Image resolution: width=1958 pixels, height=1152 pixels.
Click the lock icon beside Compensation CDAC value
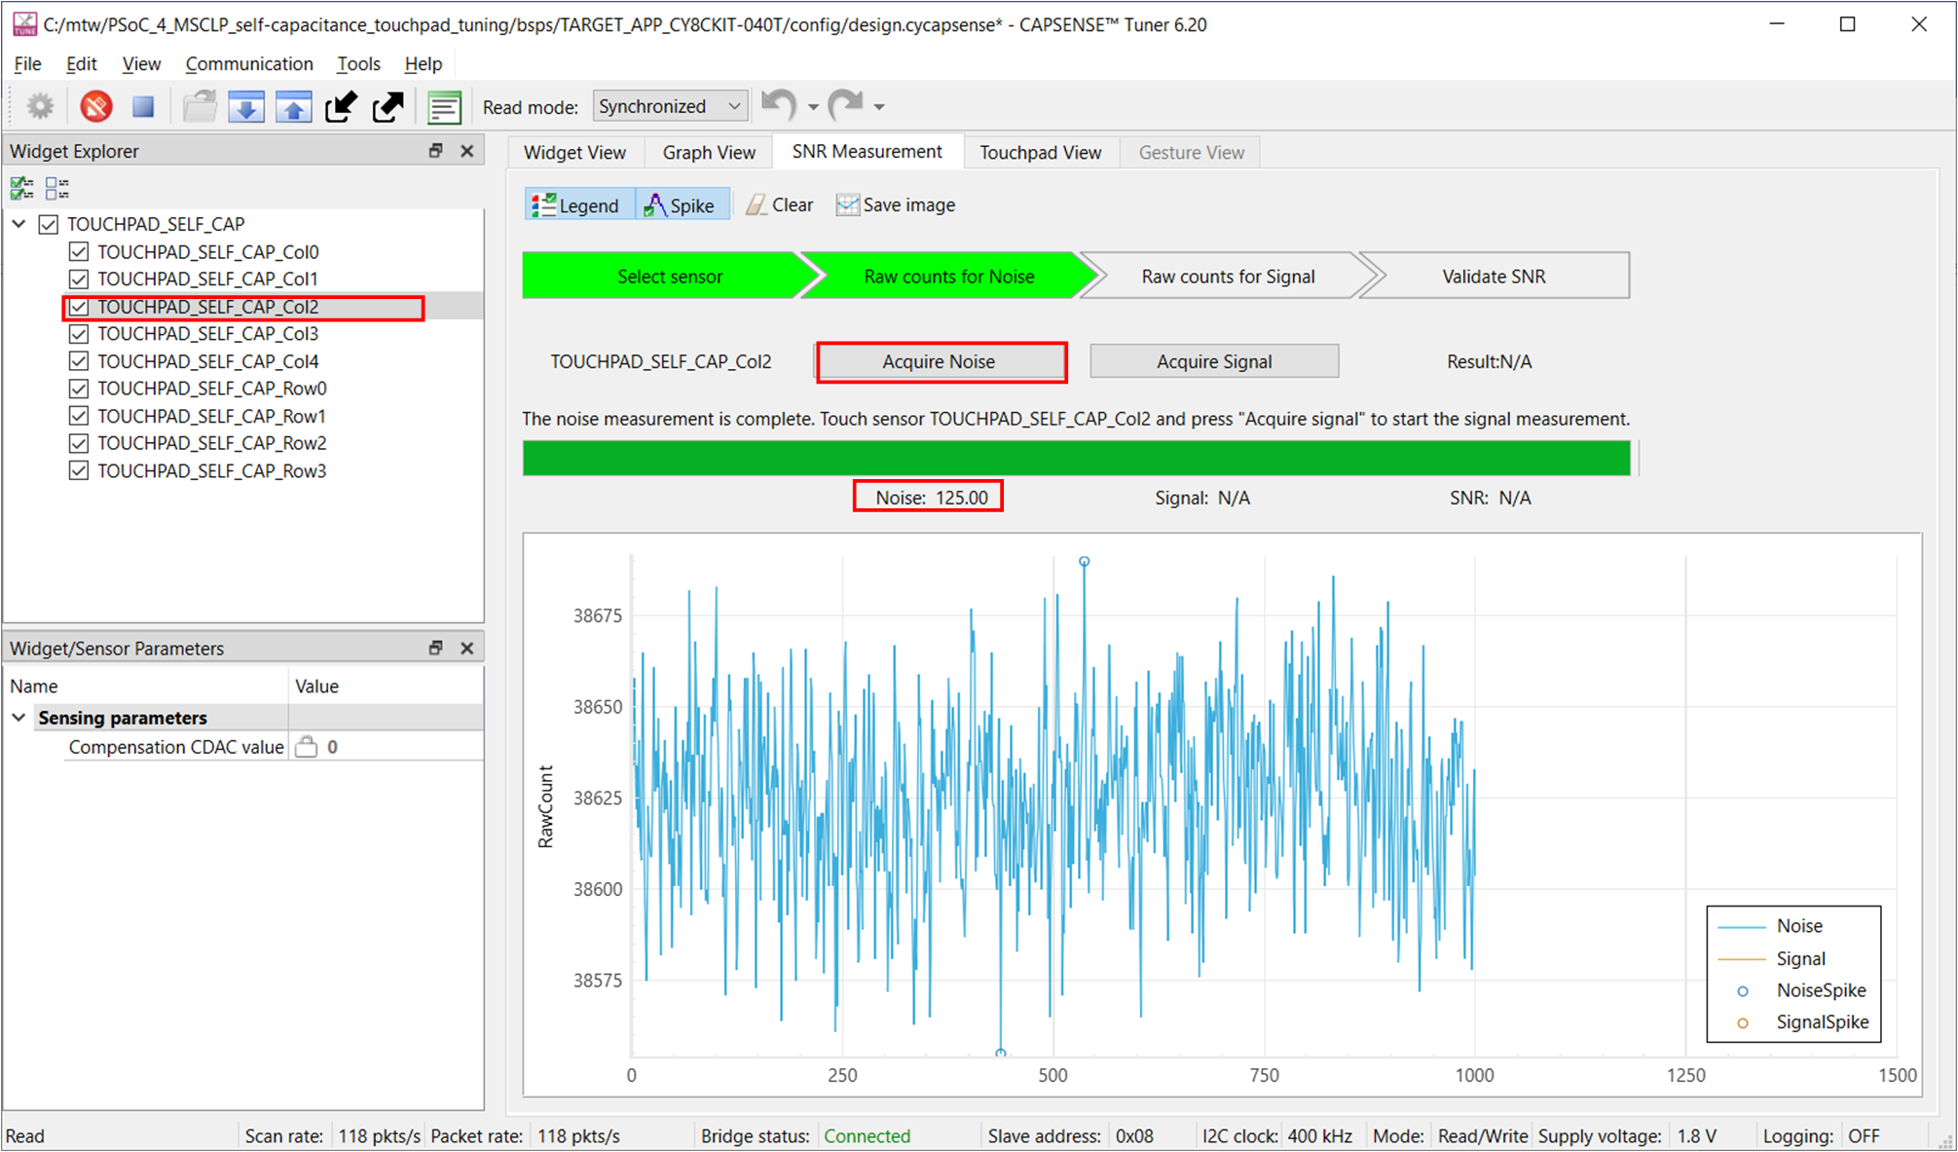click(x=307, y=747)
